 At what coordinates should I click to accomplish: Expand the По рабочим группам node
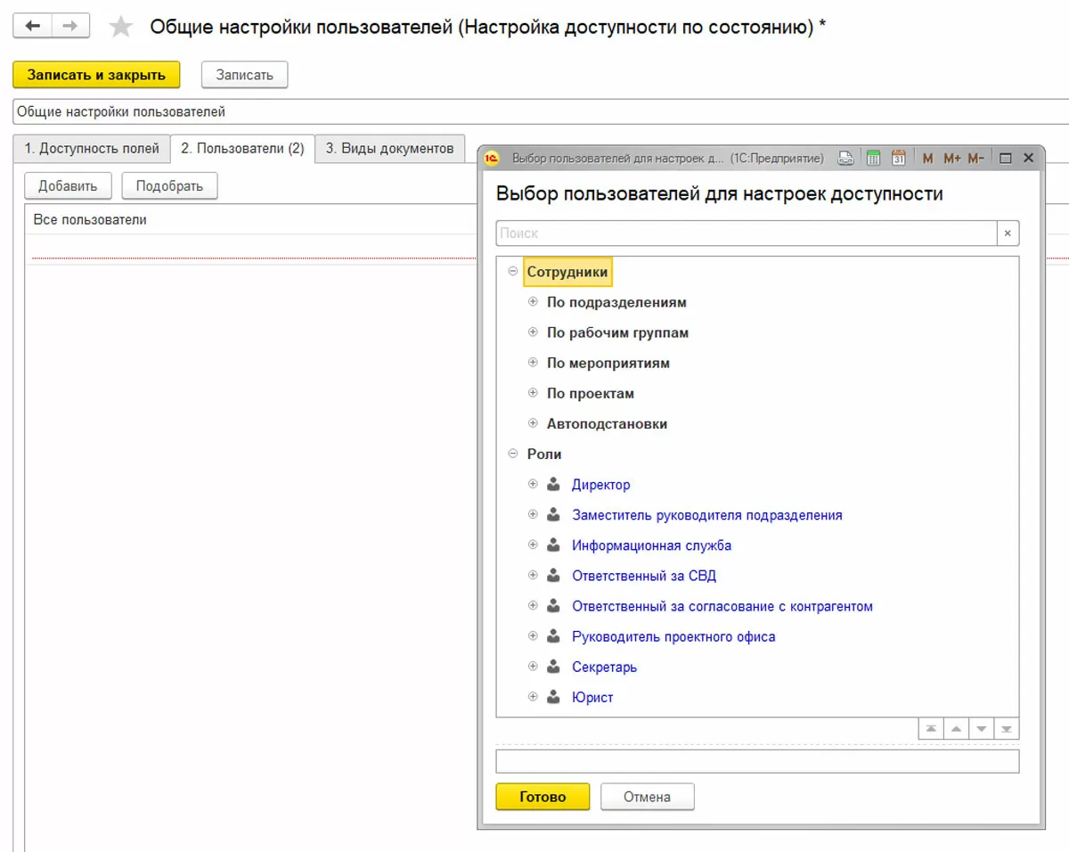533,332
